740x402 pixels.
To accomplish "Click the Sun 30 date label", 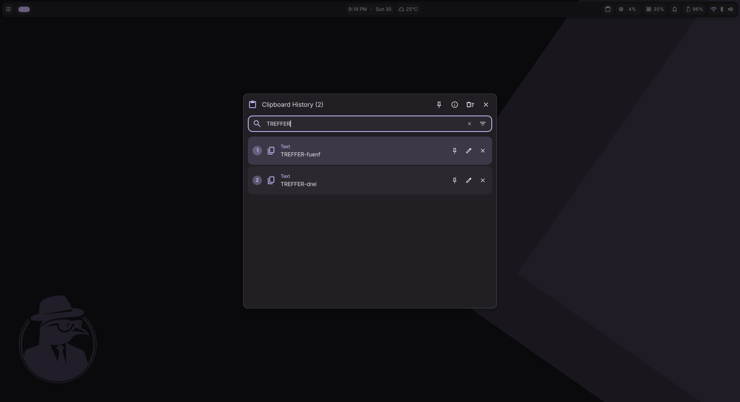I will pyautogui.click(x=383, y=9).
